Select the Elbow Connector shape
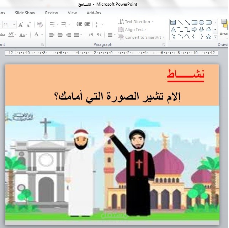Viewport: 229px width, 228px height. [x=180, y=30]
